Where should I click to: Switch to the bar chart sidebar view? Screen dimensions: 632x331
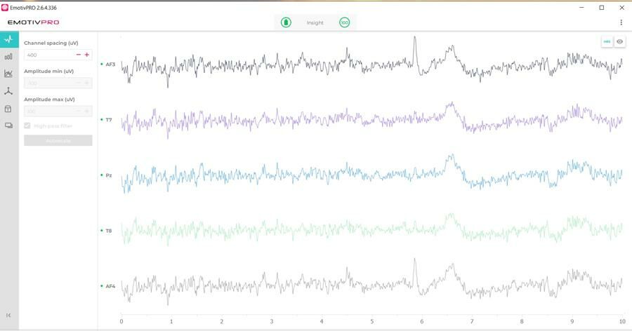coord(8,57)
